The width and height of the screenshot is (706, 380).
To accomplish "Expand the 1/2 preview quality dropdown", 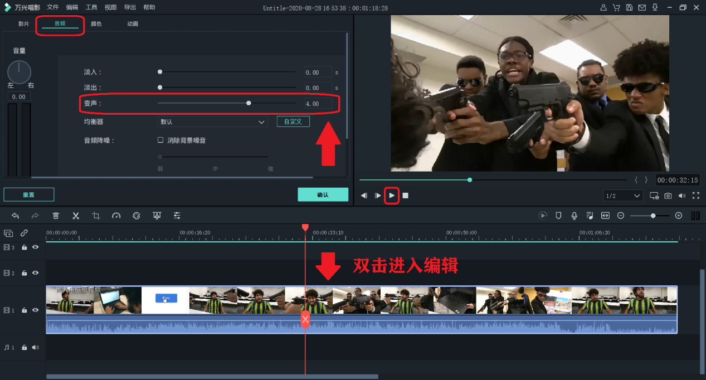I will click(x=623, y=196).
